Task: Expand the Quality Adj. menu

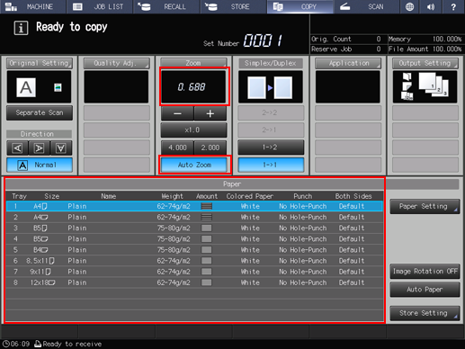Action: point(116,63)
